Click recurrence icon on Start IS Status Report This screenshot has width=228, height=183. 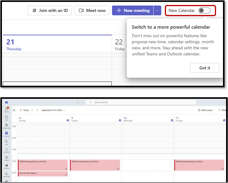click(x=66, y=175)
